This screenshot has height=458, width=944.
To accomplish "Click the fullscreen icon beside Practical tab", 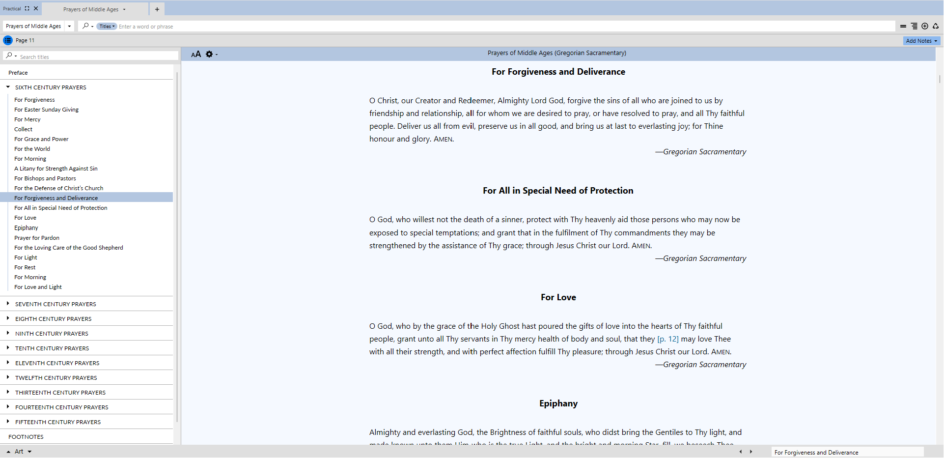I will click(27, 8).
